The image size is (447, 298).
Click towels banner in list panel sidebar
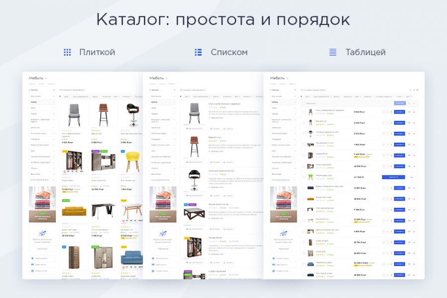163,205
